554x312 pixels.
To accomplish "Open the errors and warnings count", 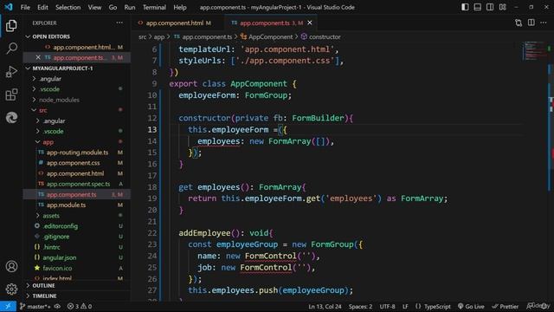I will (x=80, y=306).
